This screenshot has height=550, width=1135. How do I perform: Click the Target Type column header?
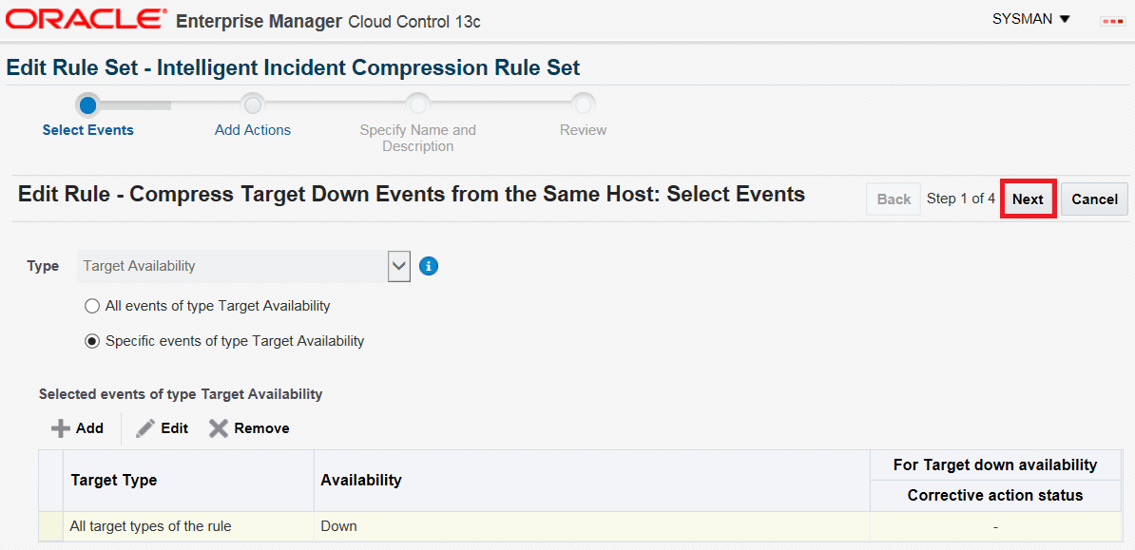114,481
